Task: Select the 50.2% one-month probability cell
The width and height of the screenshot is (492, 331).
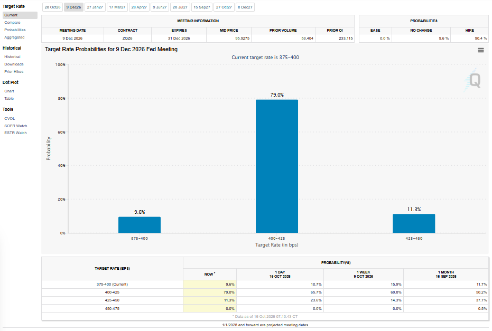Action: tap(446, 292)
